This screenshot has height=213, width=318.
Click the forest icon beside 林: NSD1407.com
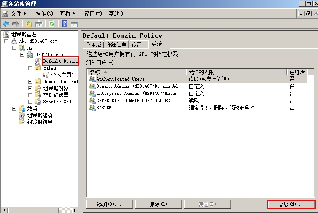pos(14,41)
